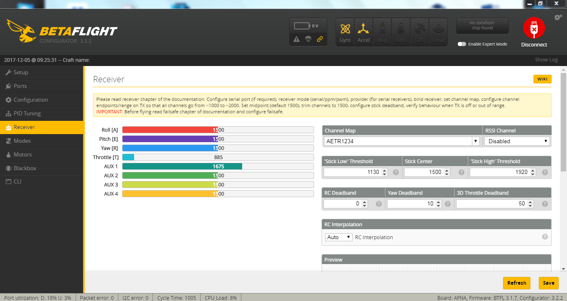567x301 pixels.
Task: Enable Expert Mode toggle
Action: [x=461, y=44]
